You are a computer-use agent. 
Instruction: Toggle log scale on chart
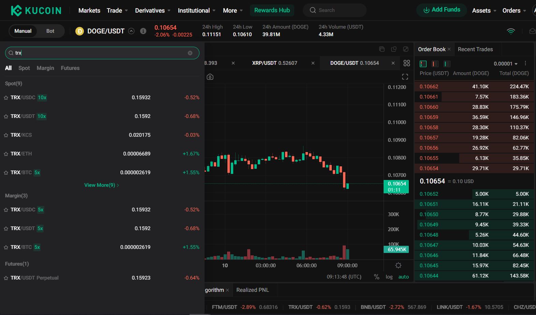click(x=389, y=277)
